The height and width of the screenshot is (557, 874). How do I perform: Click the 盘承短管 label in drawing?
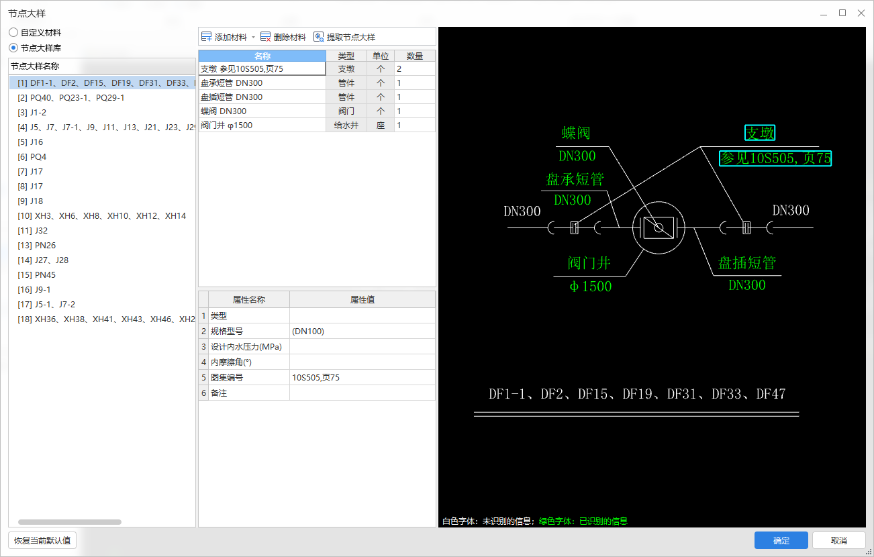point(575,179)
